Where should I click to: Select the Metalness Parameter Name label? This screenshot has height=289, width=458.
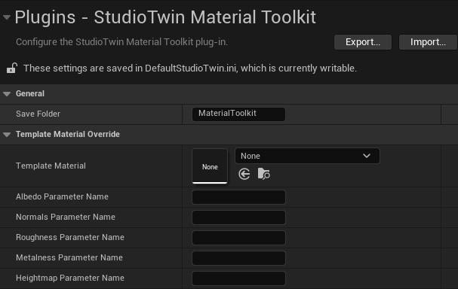pos(69,258)
